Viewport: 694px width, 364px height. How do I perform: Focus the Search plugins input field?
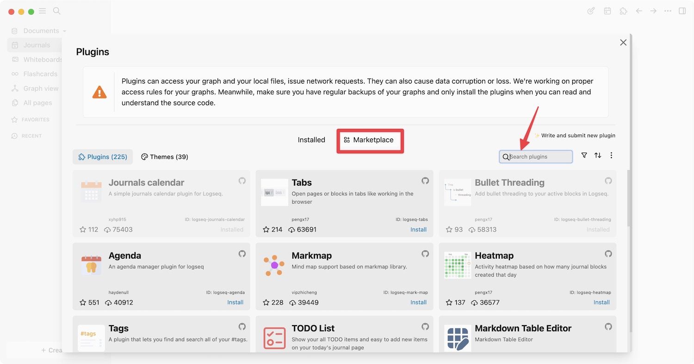539,157
